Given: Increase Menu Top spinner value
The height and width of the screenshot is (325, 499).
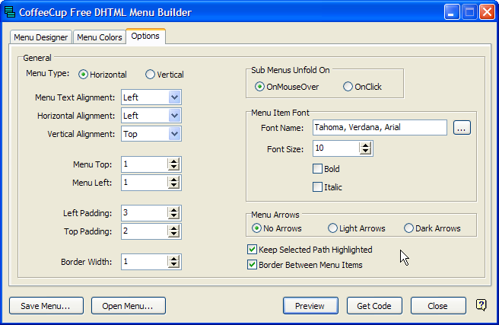Looking at the screenshot, I should click(x=173, y=161).
